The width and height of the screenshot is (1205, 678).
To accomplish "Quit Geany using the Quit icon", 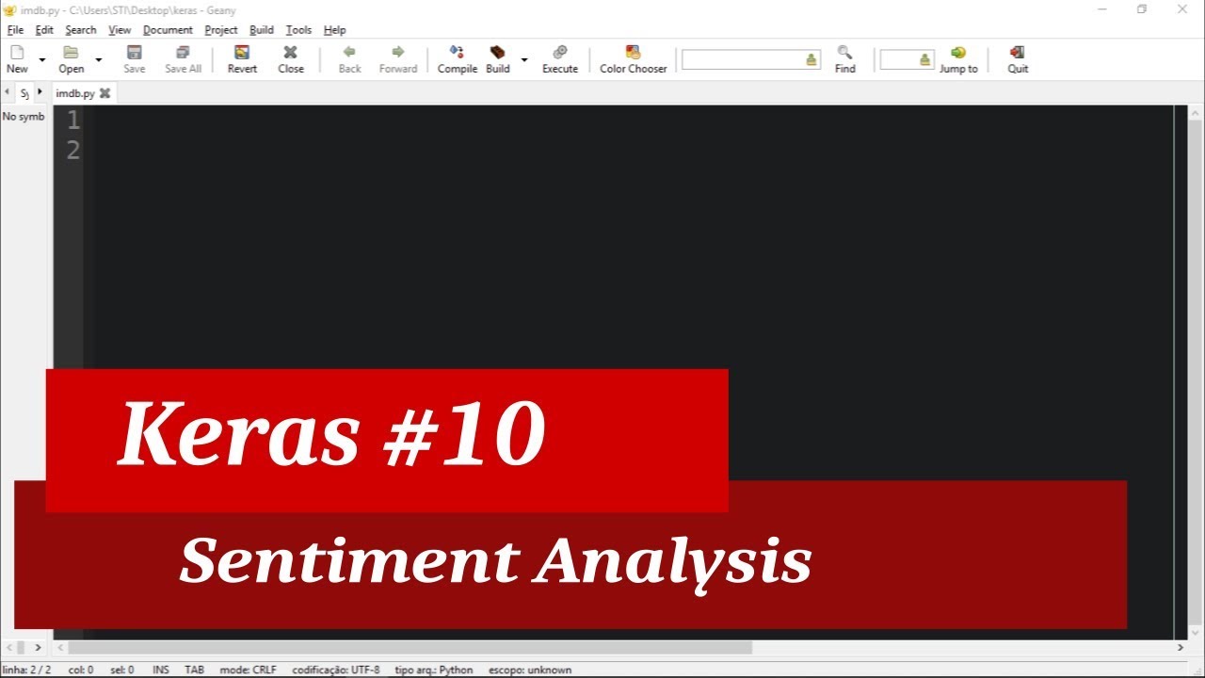I will tap(1018, 58).
